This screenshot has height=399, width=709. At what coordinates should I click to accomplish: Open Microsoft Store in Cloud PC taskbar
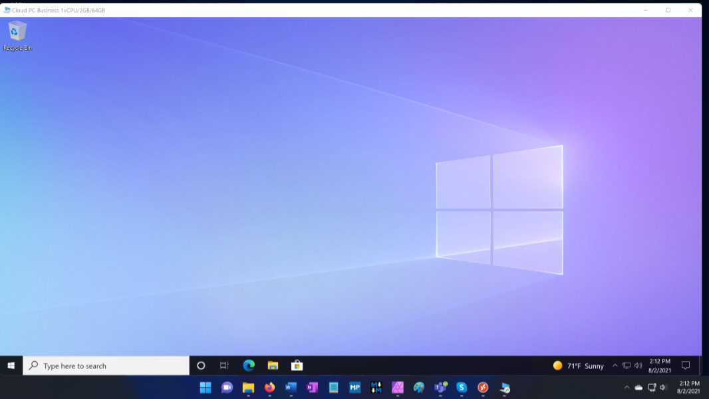297,365
